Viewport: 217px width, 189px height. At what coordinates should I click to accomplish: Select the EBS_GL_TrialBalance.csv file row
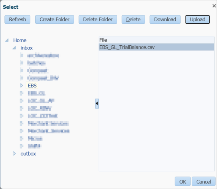coord(155,47)
